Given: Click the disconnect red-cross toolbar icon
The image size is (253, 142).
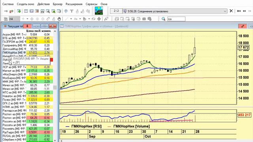Looking at the screenshot, I should 11,11.
